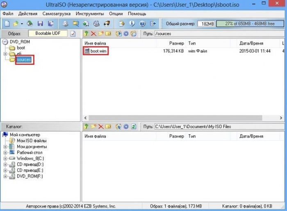Open the Действия menu
This screenshot has width=287, height=211.
coord(27,14)
